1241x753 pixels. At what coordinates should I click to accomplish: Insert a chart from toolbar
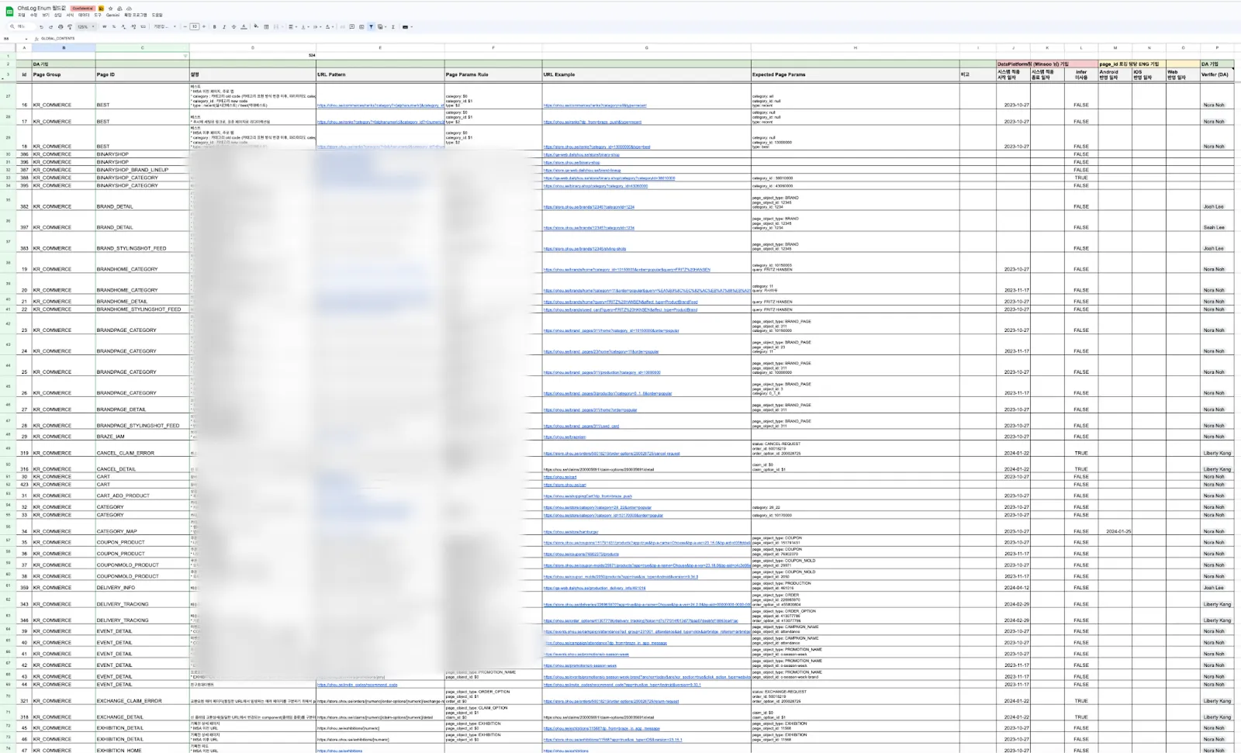[361, 26]
